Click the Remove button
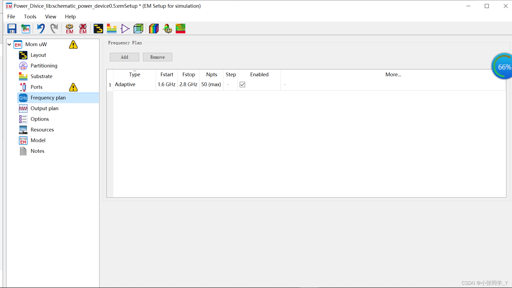512x288 pixels. pyautogui.click(x=157, y=57)
